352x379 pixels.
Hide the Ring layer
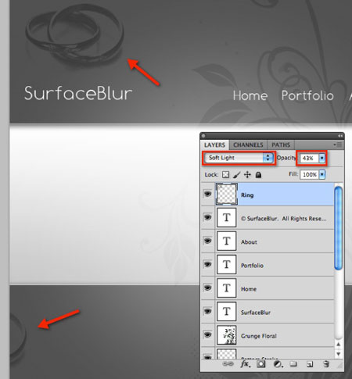tap(207, 194)
